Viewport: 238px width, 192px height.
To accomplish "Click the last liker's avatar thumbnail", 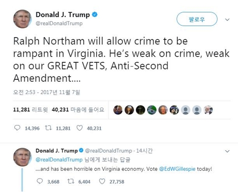I will (x=208, y=110).
